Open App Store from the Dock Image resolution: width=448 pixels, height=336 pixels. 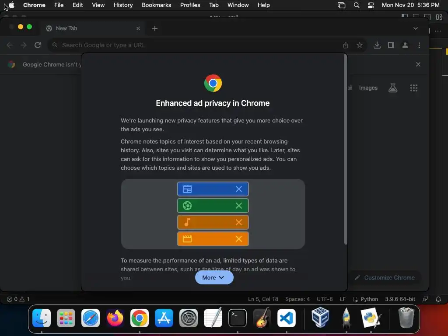pyautogui.click(x=164, y=318)
